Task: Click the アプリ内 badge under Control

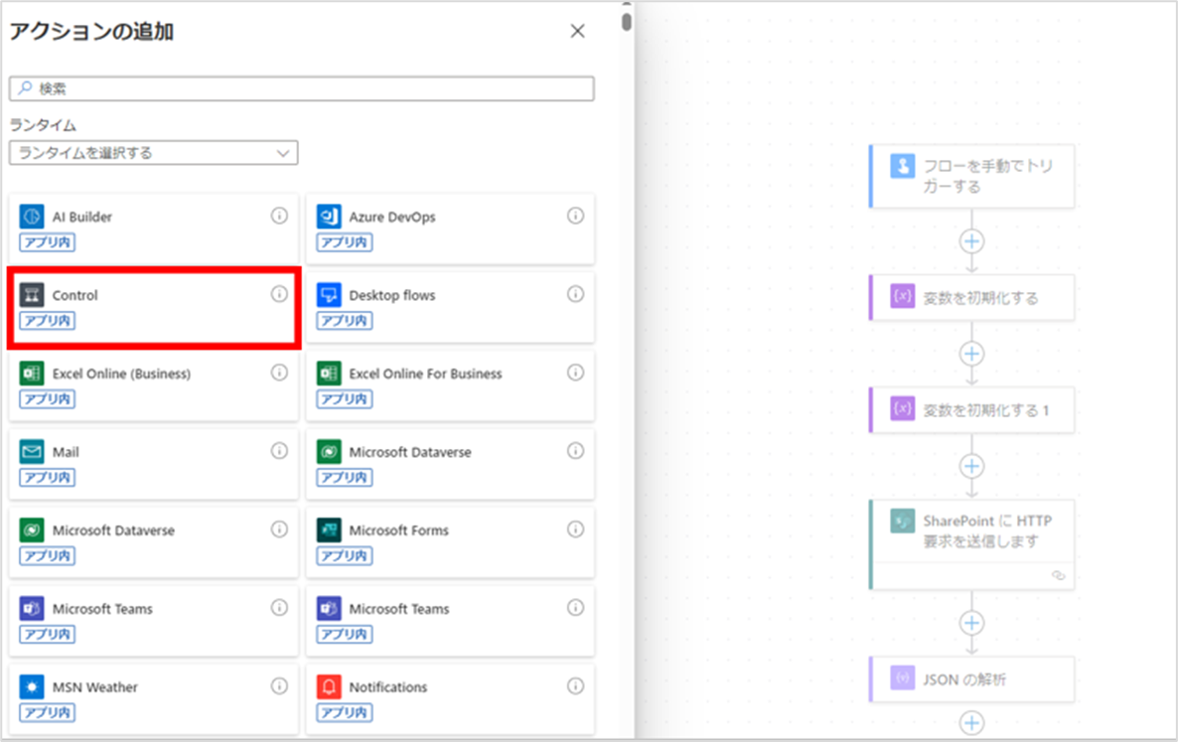Action: [x=48, y=321]
